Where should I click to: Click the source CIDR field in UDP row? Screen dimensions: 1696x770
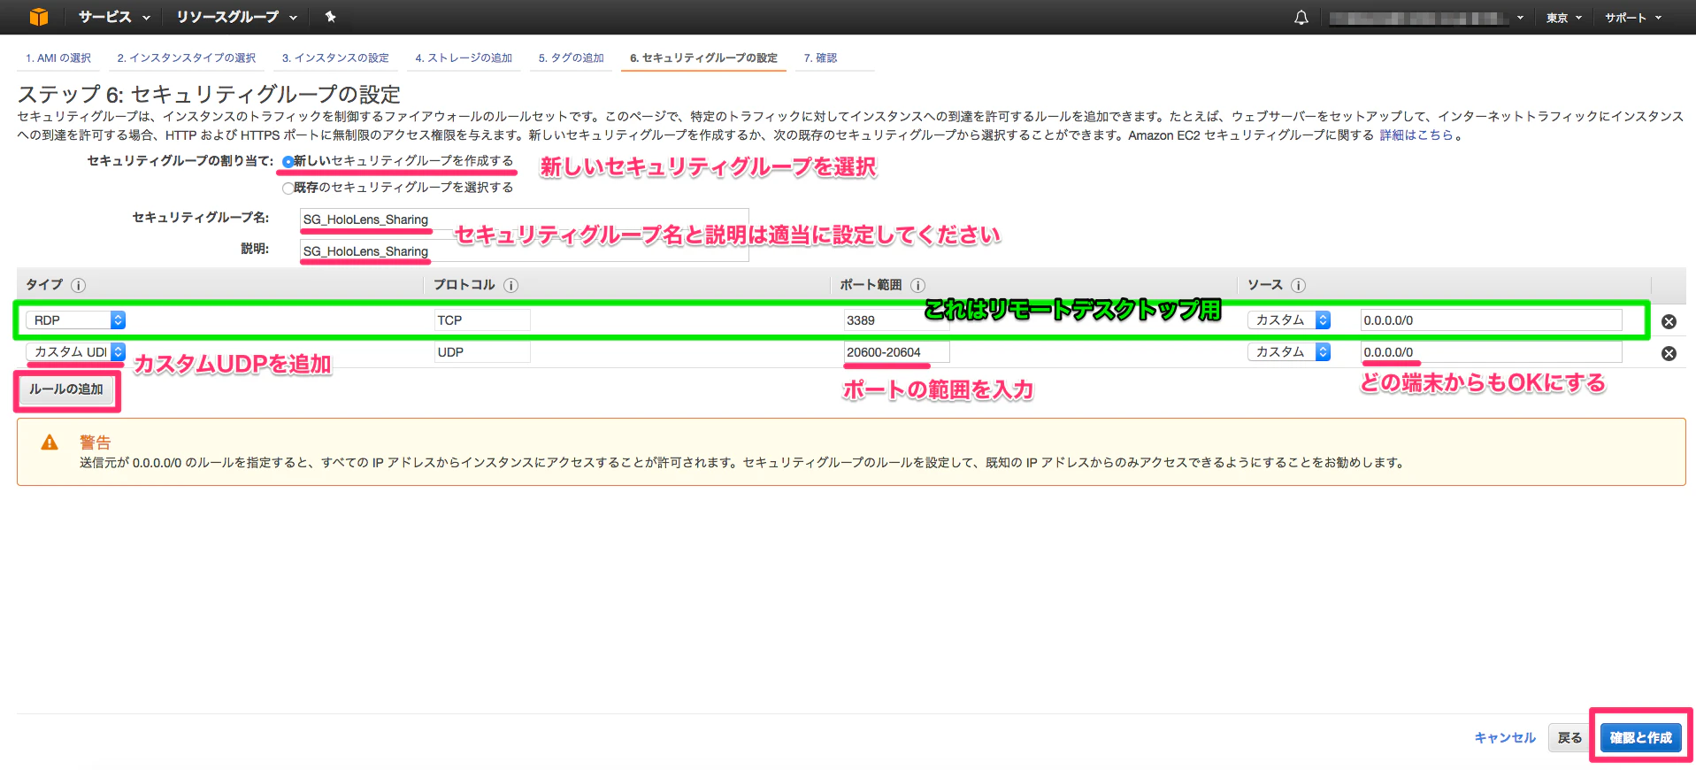[1491, 352]
